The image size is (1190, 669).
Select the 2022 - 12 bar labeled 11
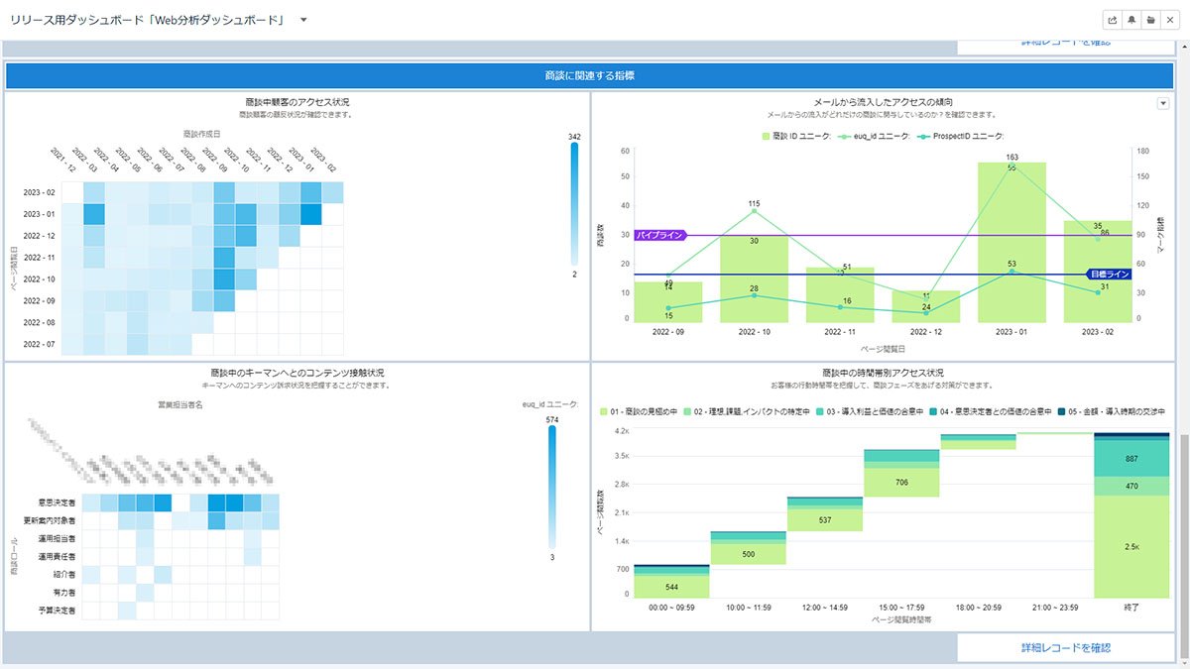(x=926, y=307)
